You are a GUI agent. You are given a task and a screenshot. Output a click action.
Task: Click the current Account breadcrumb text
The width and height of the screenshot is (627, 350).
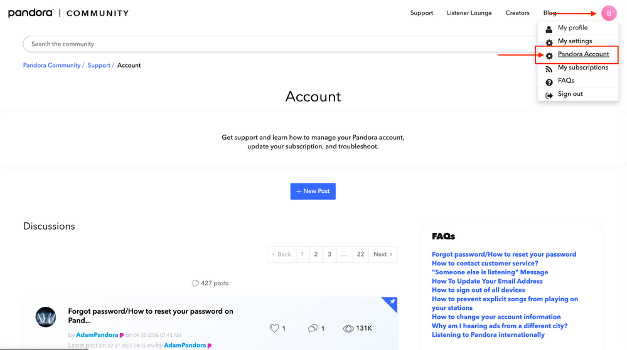coord(129,65)
